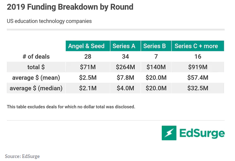Click the 'US education technology companies' subtitle
235x161 pixels.
click(x=49, y=21)
